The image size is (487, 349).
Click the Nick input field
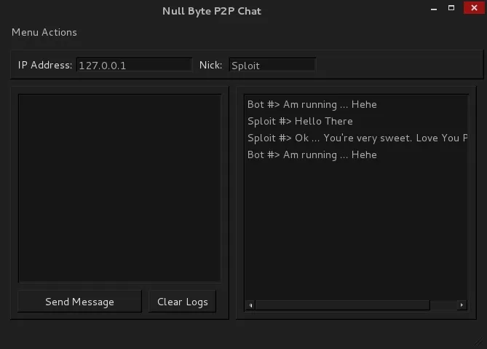point(272,66)
